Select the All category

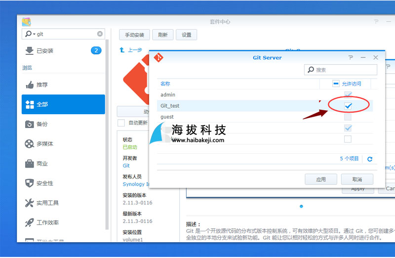[63, 104]
